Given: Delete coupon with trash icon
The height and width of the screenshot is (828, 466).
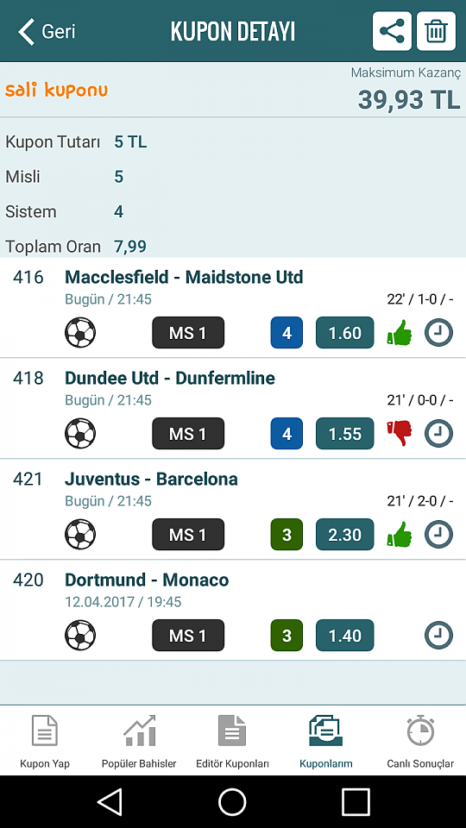Looking at the screenshot, I should click(x=436, y=31).
